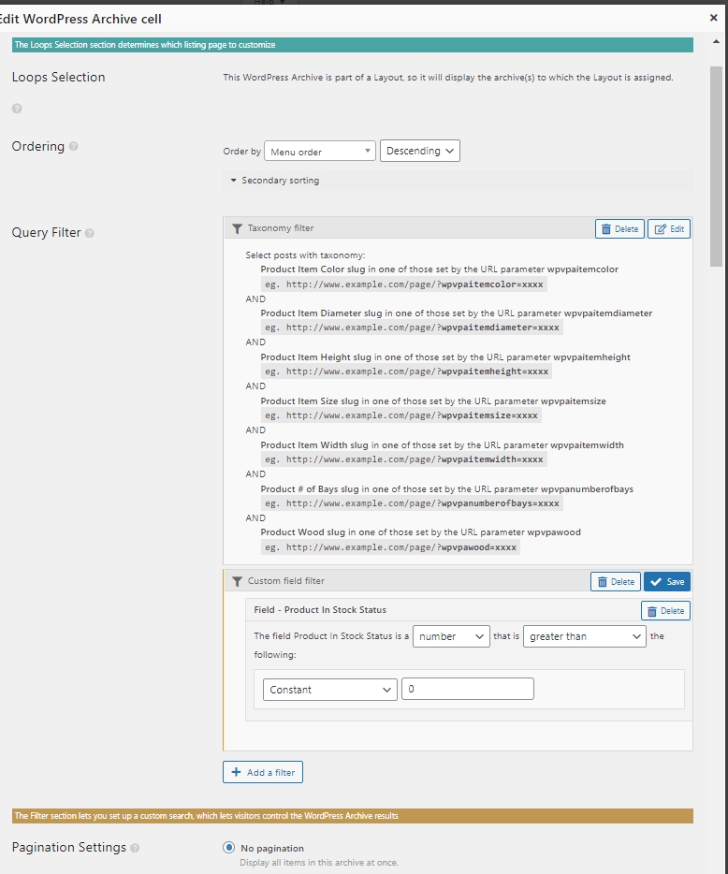The image size is (728, 874).
Task: Click the Product Item Size slug line
Action: 433,401
